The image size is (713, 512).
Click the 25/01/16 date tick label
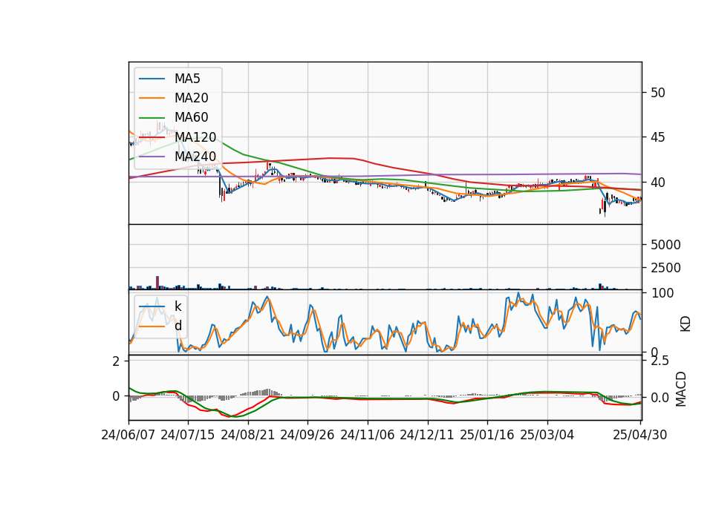pyautogui.click(x=487, y=435)
